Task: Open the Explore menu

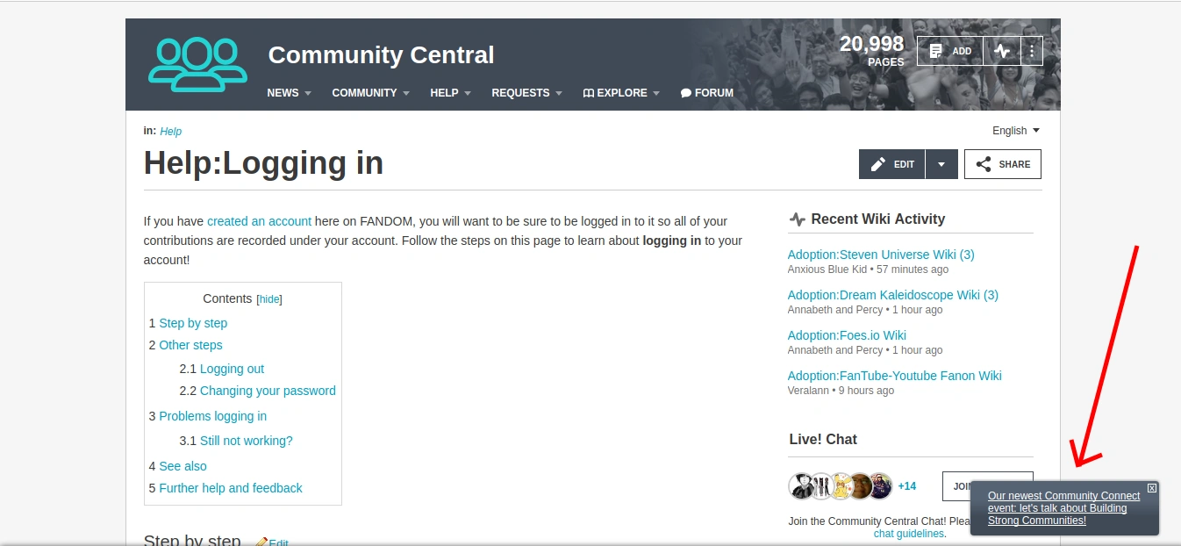Action: coord(620,93)
